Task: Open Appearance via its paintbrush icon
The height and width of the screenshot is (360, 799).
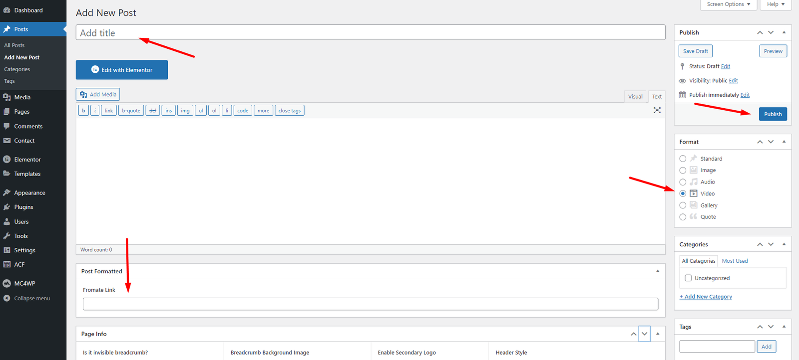Action: (7, 192)
